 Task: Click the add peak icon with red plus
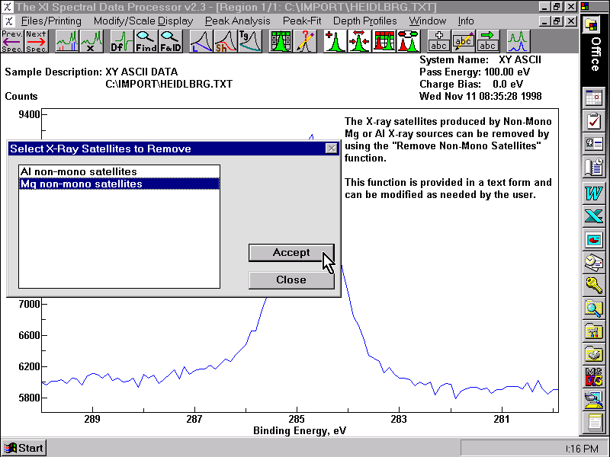click(x=335, y=41)
